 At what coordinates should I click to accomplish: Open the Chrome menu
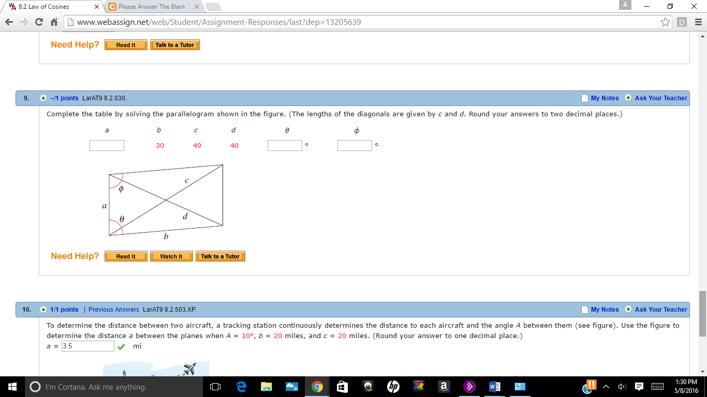(x=697, y=22)
